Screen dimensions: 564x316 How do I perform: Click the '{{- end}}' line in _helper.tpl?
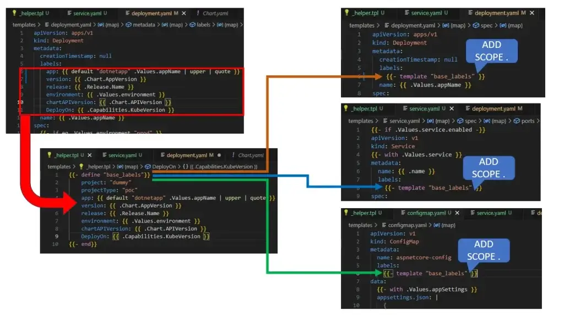pos(83,244)
